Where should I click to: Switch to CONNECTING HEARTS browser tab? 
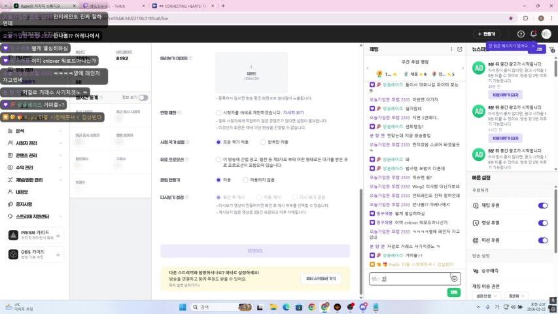pos(183,6)
